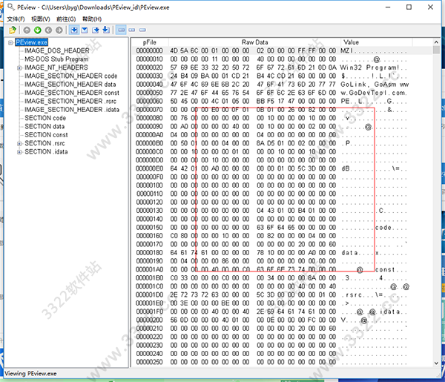Expand the SECTION .idata tree node
Image resolution: width=445 pixels, height=382 pixels.
[19, 151]
